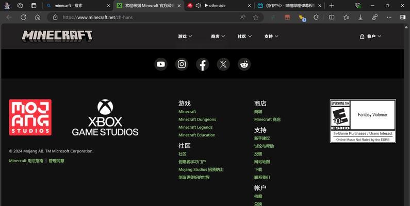
Task: Switch to the otherside tab
Action: (219, 6)
